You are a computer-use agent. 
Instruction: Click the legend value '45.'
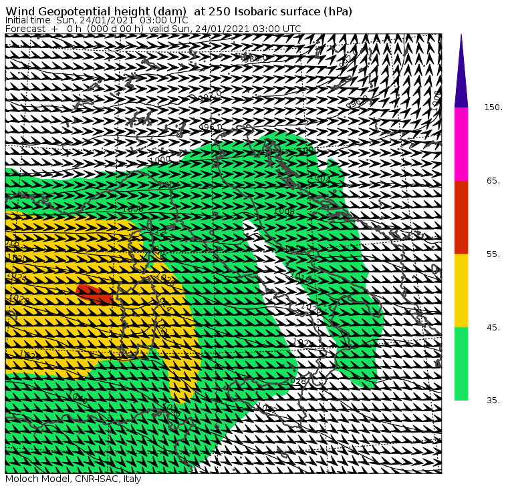click(x=493, y=328)
